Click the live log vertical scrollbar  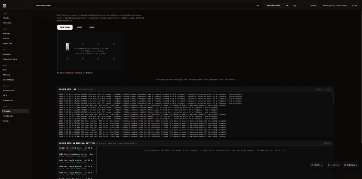coord(333,97)
